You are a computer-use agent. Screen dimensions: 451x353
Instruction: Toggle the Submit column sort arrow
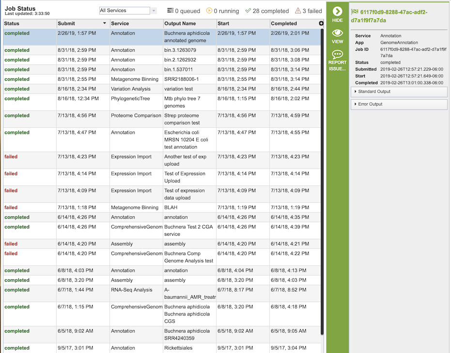pyautogui.click(x=105, y=23)
